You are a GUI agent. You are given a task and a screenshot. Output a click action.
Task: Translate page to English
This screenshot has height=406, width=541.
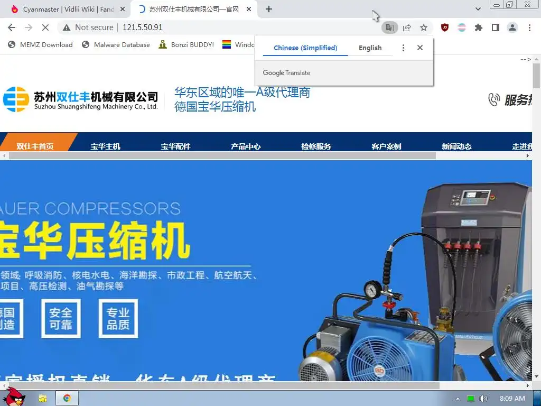click(370, 48)
